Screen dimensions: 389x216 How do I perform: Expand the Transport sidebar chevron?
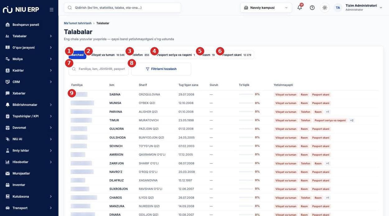tap(51, 208)
